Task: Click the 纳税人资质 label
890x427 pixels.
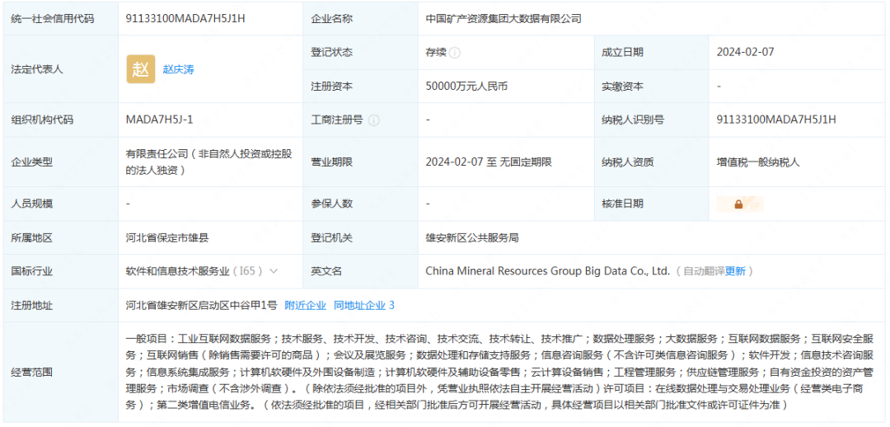Action: [x=628, y=162]
